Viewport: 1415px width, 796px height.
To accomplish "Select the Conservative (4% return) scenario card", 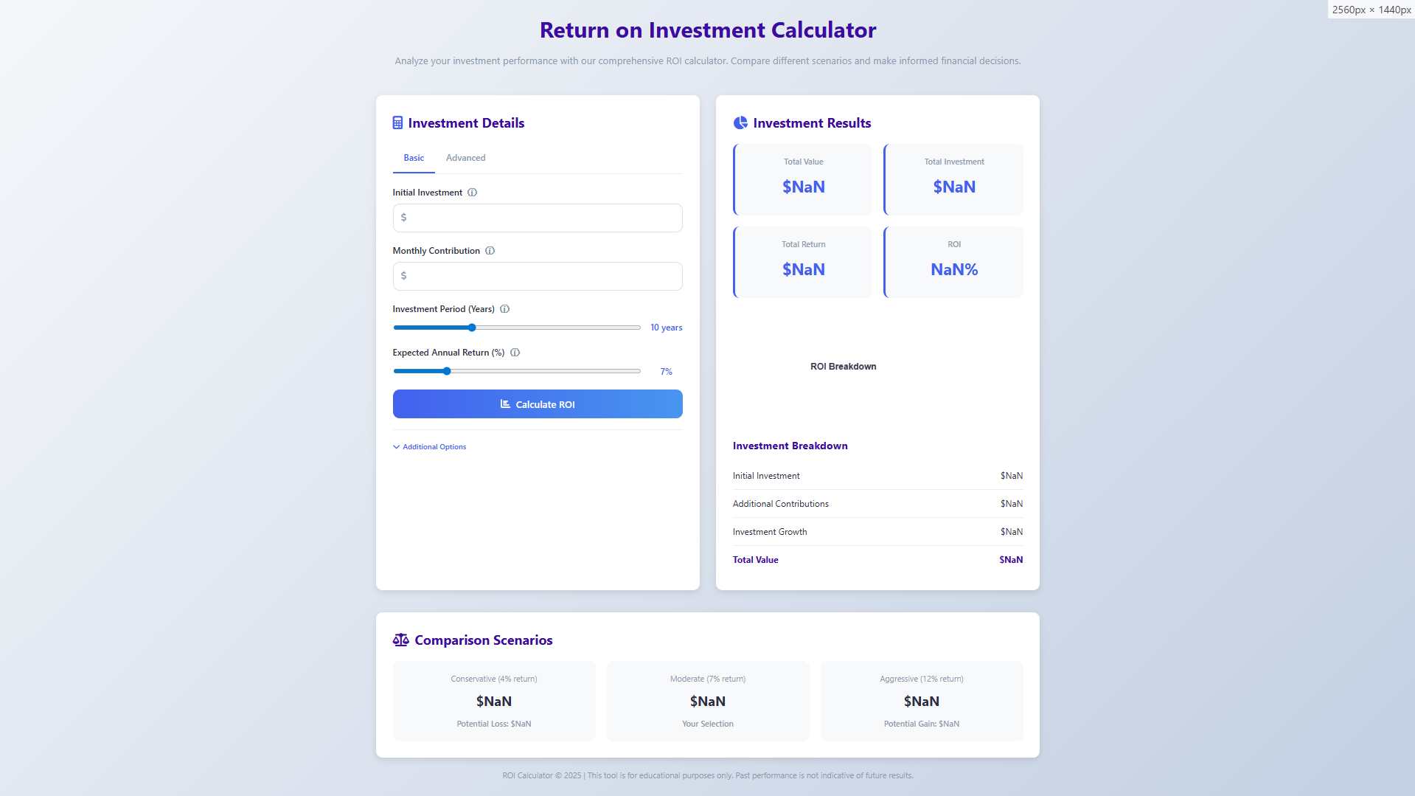I will [494, 701].
